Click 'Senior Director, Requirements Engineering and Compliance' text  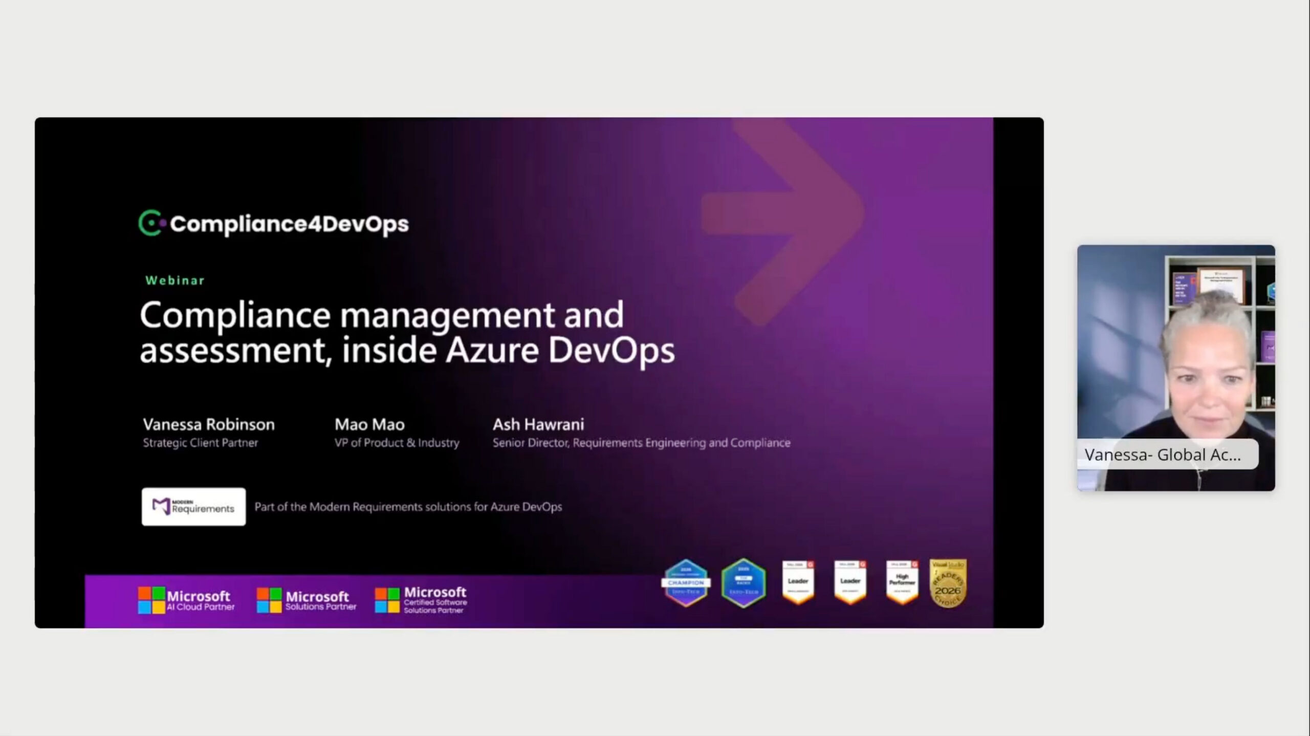(x=642, y=443)
